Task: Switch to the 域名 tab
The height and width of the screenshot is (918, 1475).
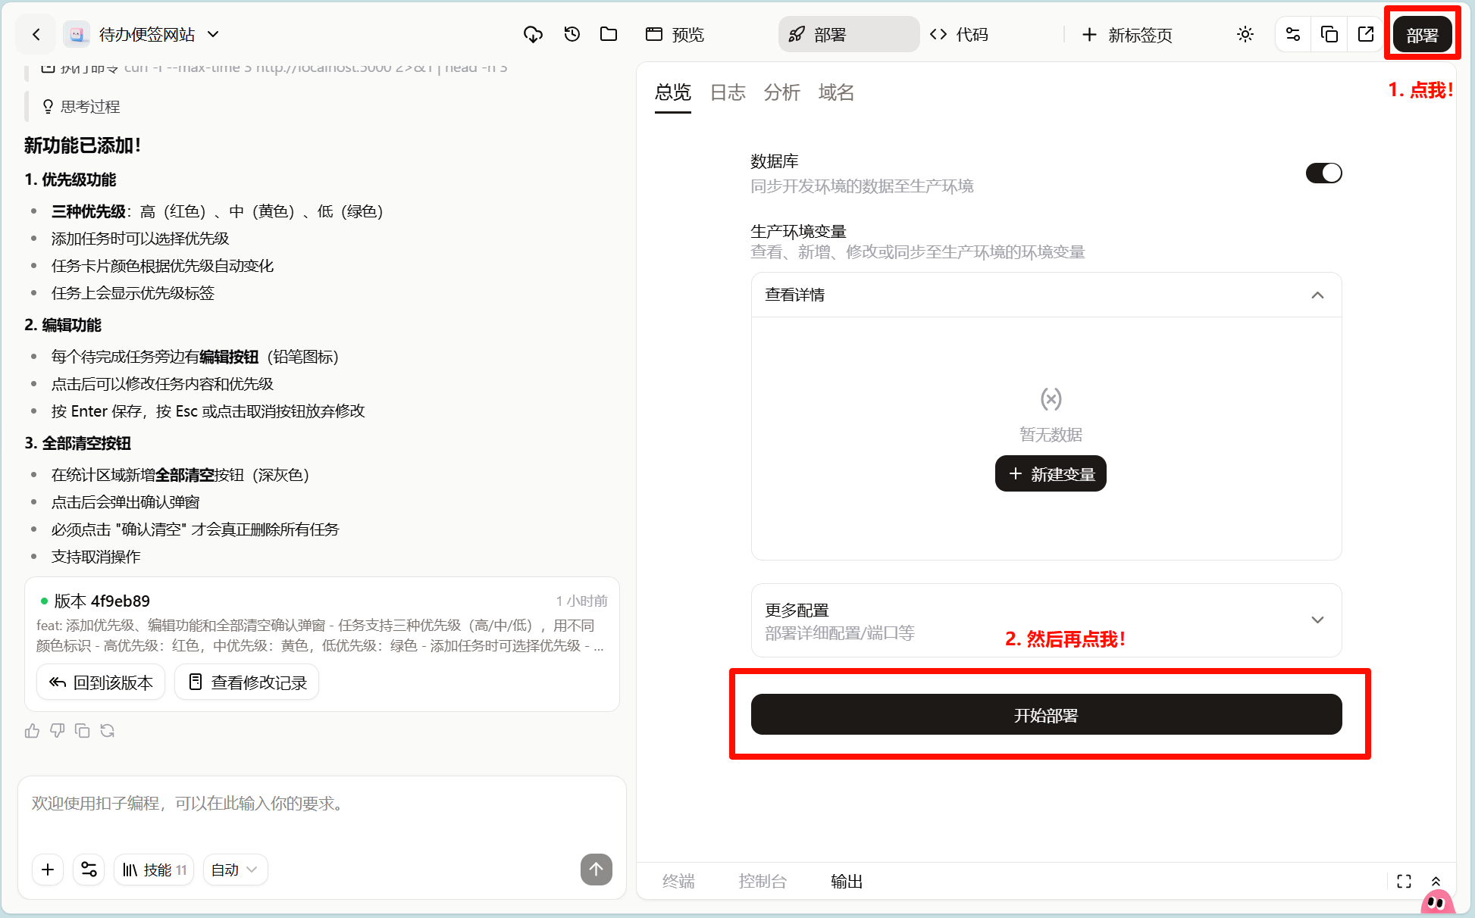Action: click(836, 92)
